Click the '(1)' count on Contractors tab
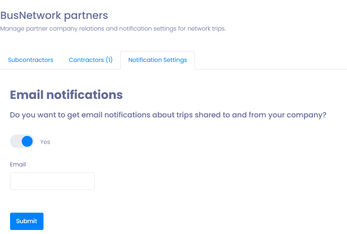The width and height of the screenshot is (347, 234). (x=109, y=60)
